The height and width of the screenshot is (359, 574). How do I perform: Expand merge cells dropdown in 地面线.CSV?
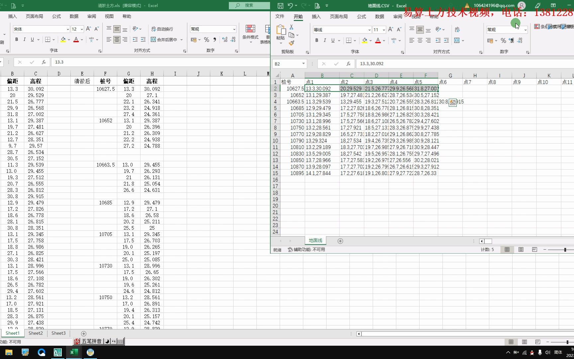463,41
